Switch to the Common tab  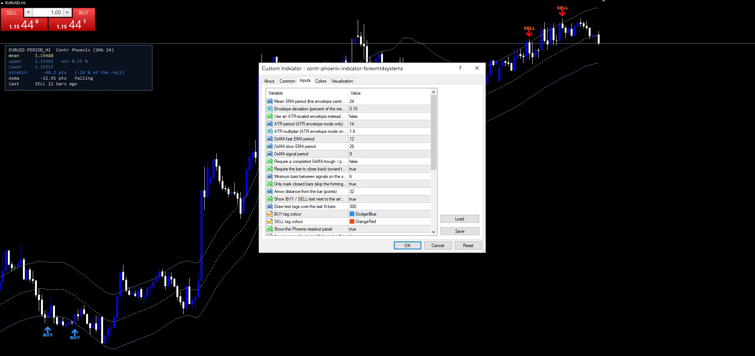pos(287,81)
